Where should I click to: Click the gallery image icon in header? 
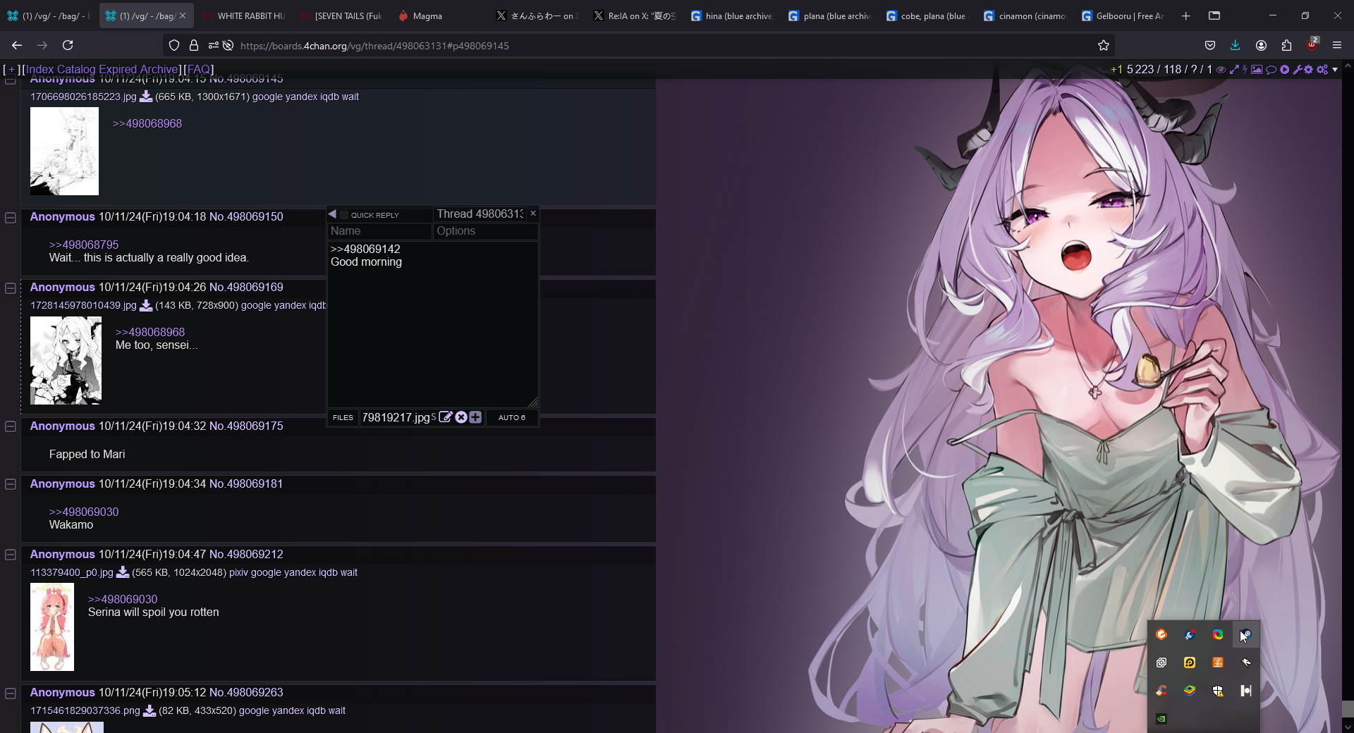click(1257, 70)
